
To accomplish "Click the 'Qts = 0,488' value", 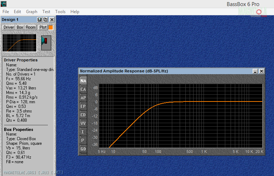I will point(16,120).
